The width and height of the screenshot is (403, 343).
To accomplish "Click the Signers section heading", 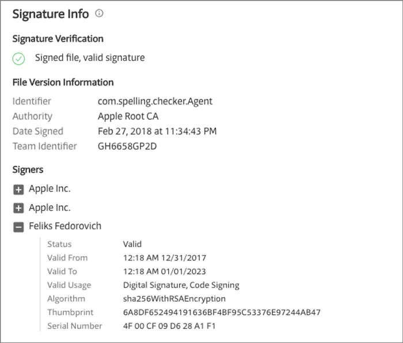I will click(28, 170).
